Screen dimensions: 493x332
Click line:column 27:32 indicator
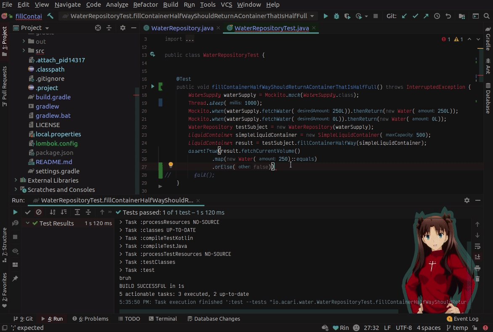tap(371, 328)
